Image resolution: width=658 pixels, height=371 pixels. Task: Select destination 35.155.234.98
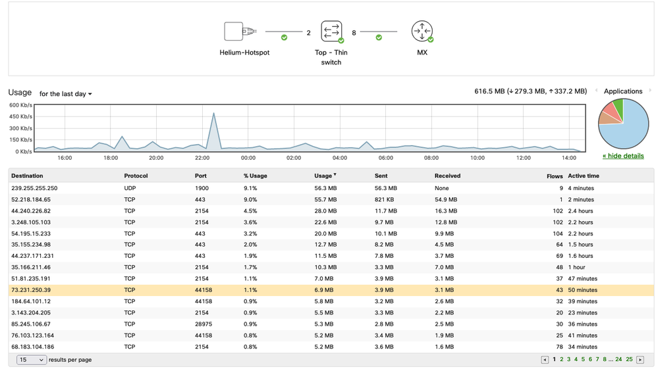pyautogui.click(x=31, y=245)
